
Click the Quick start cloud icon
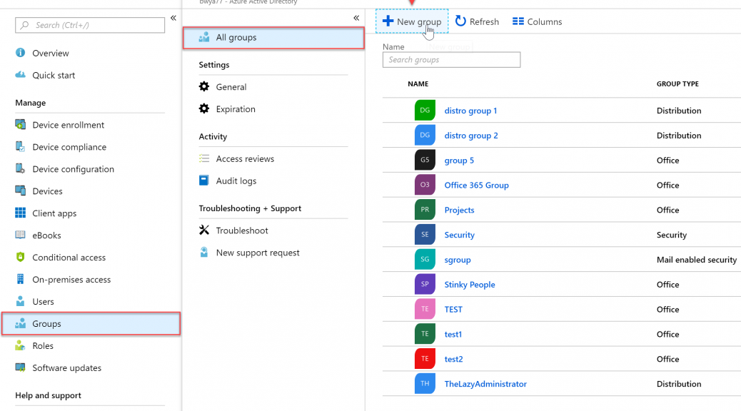tap(20, 75)
